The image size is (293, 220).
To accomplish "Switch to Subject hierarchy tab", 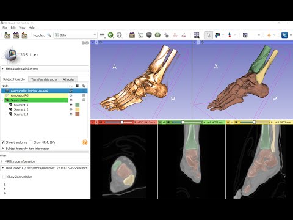I will pyautogui.click(x=14, y=79).
